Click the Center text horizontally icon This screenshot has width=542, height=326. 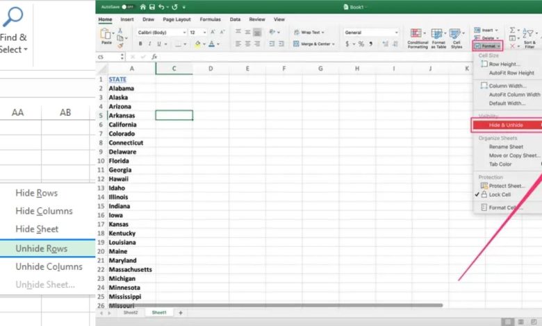(247, 44)
